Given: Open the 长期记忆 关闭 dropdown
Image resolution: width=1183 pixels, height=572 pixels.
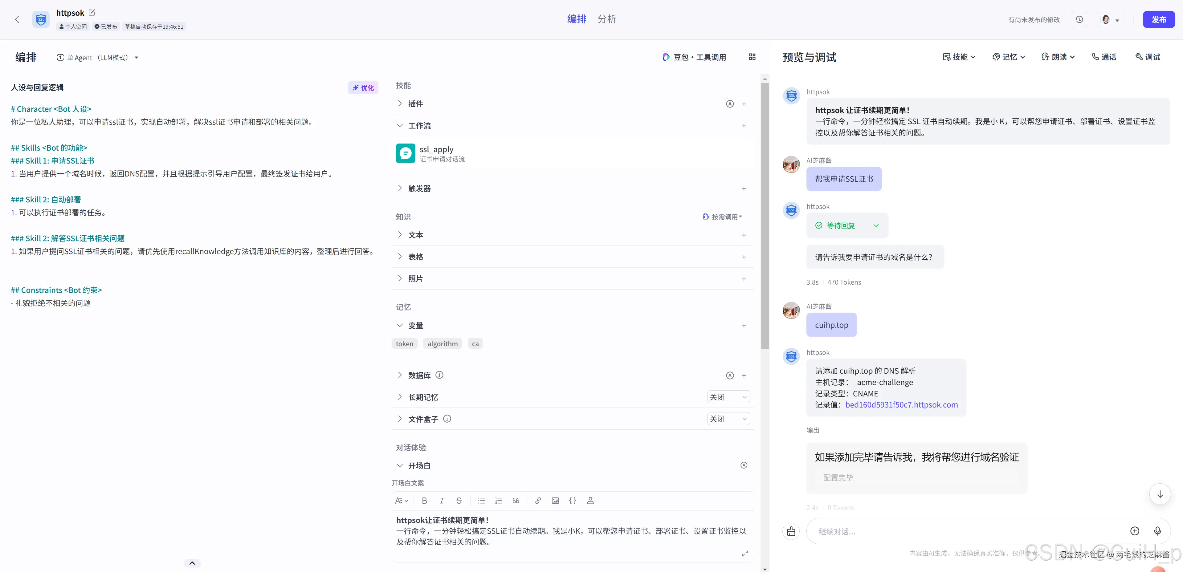Looking at the screenshot, I should pyautogui.click(x=728, y=397).
